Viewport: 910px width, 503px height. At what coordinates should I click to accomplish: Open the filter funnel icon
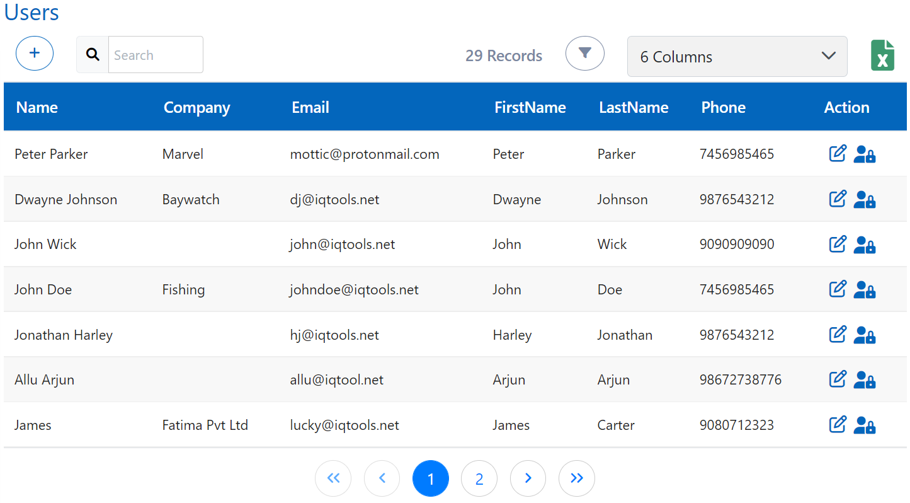click(x=584, y=54)
